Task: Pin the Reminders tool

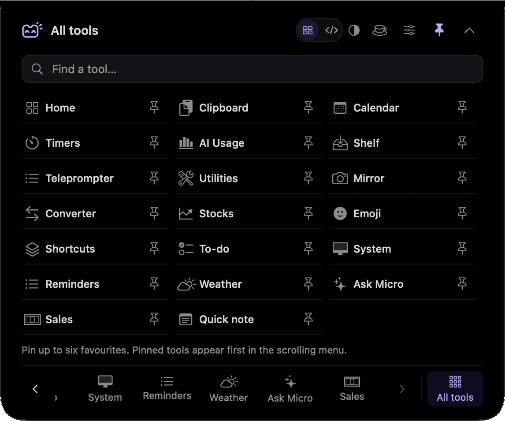Action: click(154, 284)
